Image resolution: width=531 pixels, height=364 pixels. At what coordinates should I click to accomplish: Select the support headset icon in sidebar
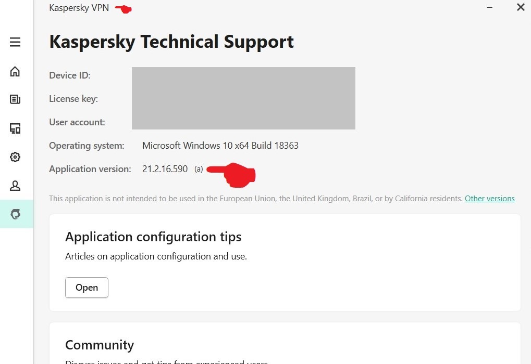pos(16,214)
